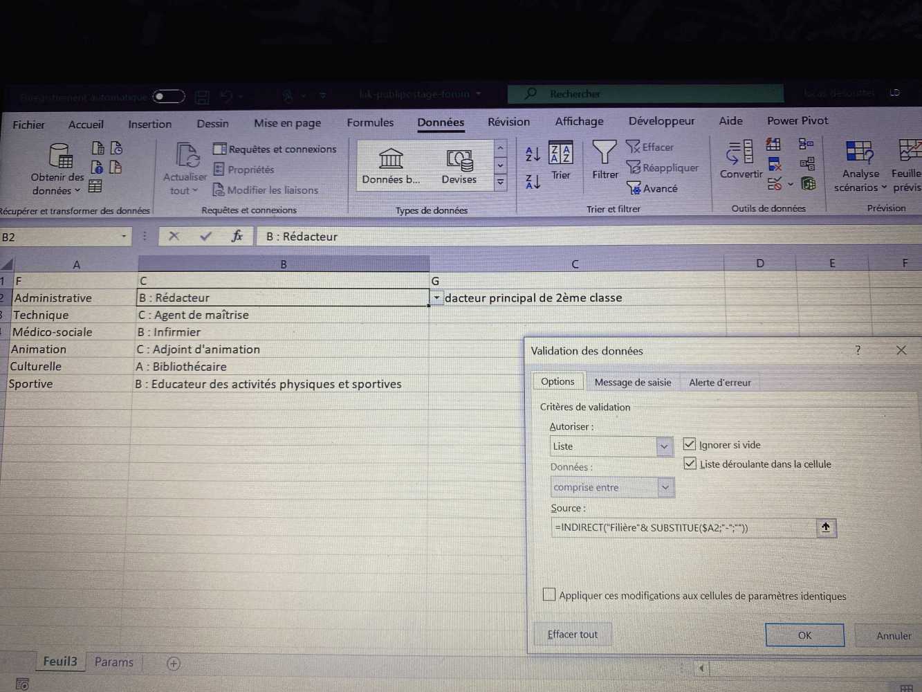The height and width of the screenshot is (692, 922).
Task: Open recent sources icon with clock
Action: [x=116, y=147]
